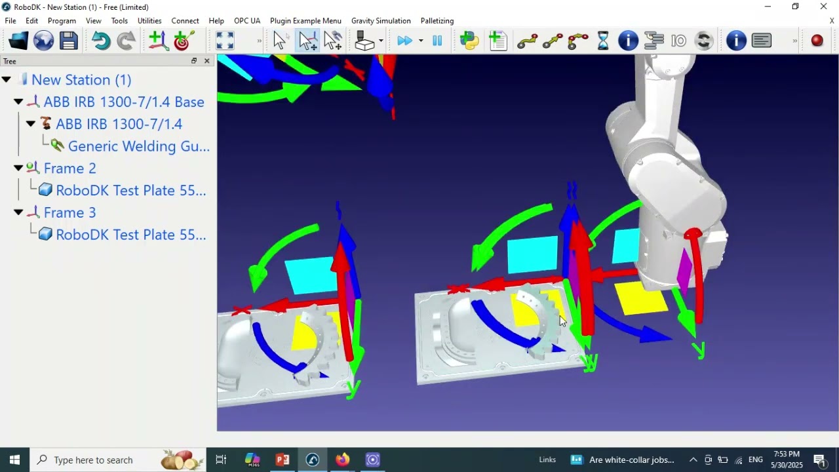Expand the toolbar overflow chevron near record
The height and width of the screenshot is (472, 839).
794,41
